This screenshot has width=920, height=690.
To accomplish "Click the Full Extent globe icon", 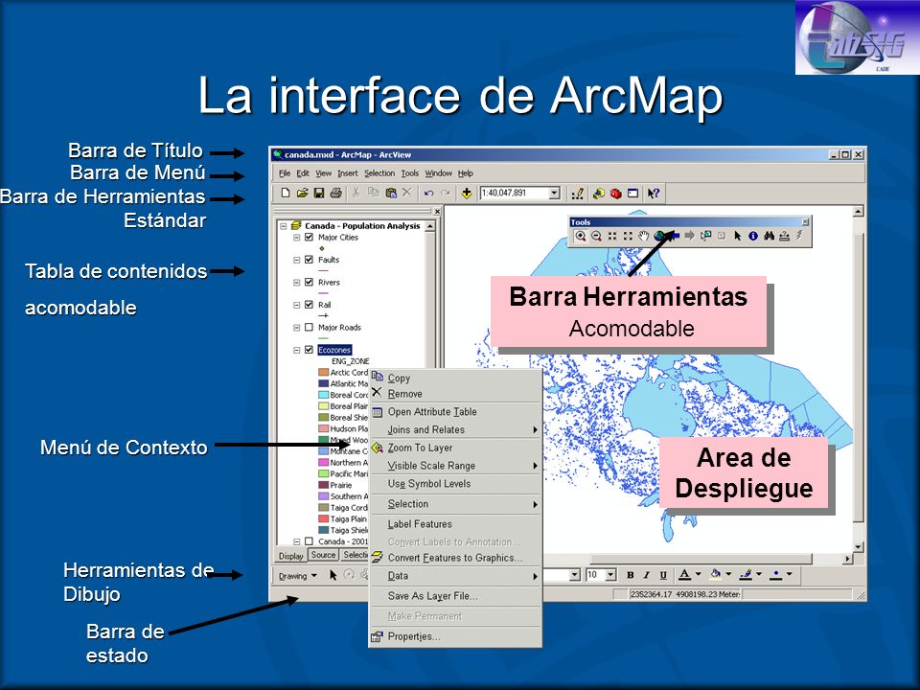I will (659, 236).
